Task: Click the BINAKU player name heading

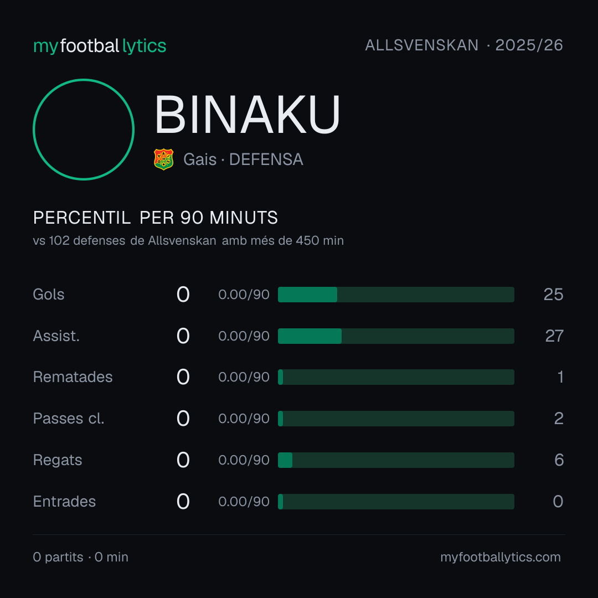Action: click(x=247, y=115)
